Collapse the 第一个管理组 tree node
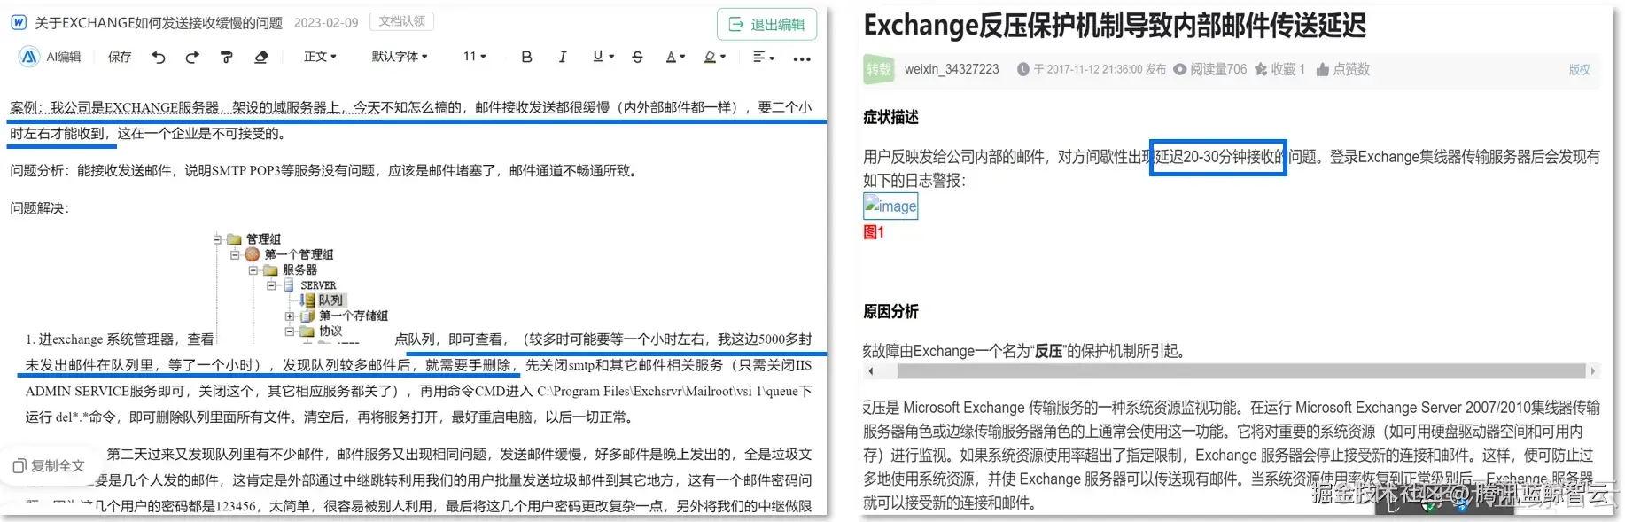 [235, 254]
